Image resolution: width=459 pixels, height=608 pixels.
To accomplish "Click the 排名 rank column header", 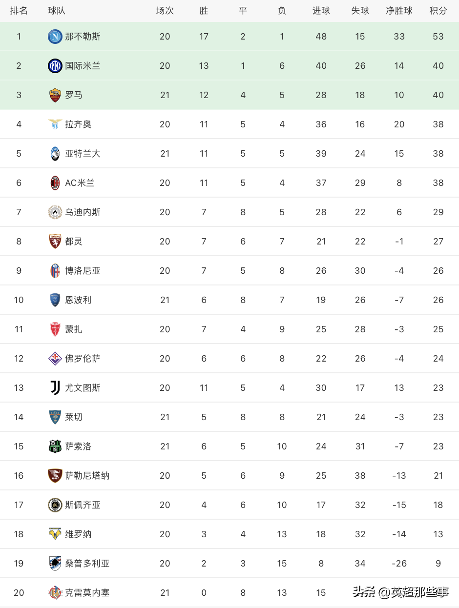I will click(x=19, y=11).
